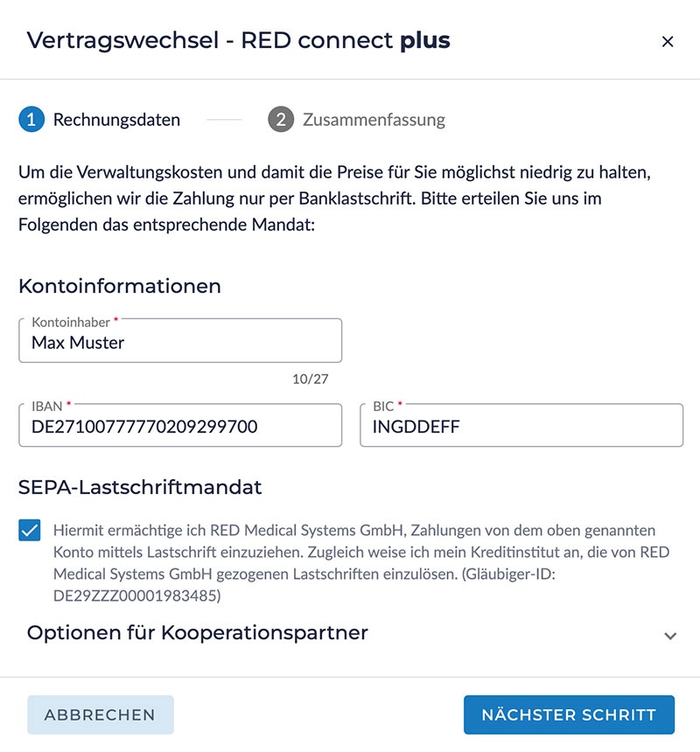Focus the Kontoinhaber input field

tap(179, 342)
